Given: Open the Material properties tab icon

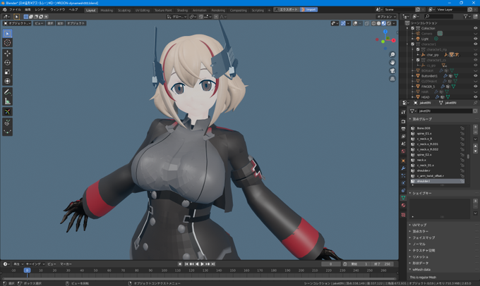Looking at the screenshot, I should pos(403,205).
